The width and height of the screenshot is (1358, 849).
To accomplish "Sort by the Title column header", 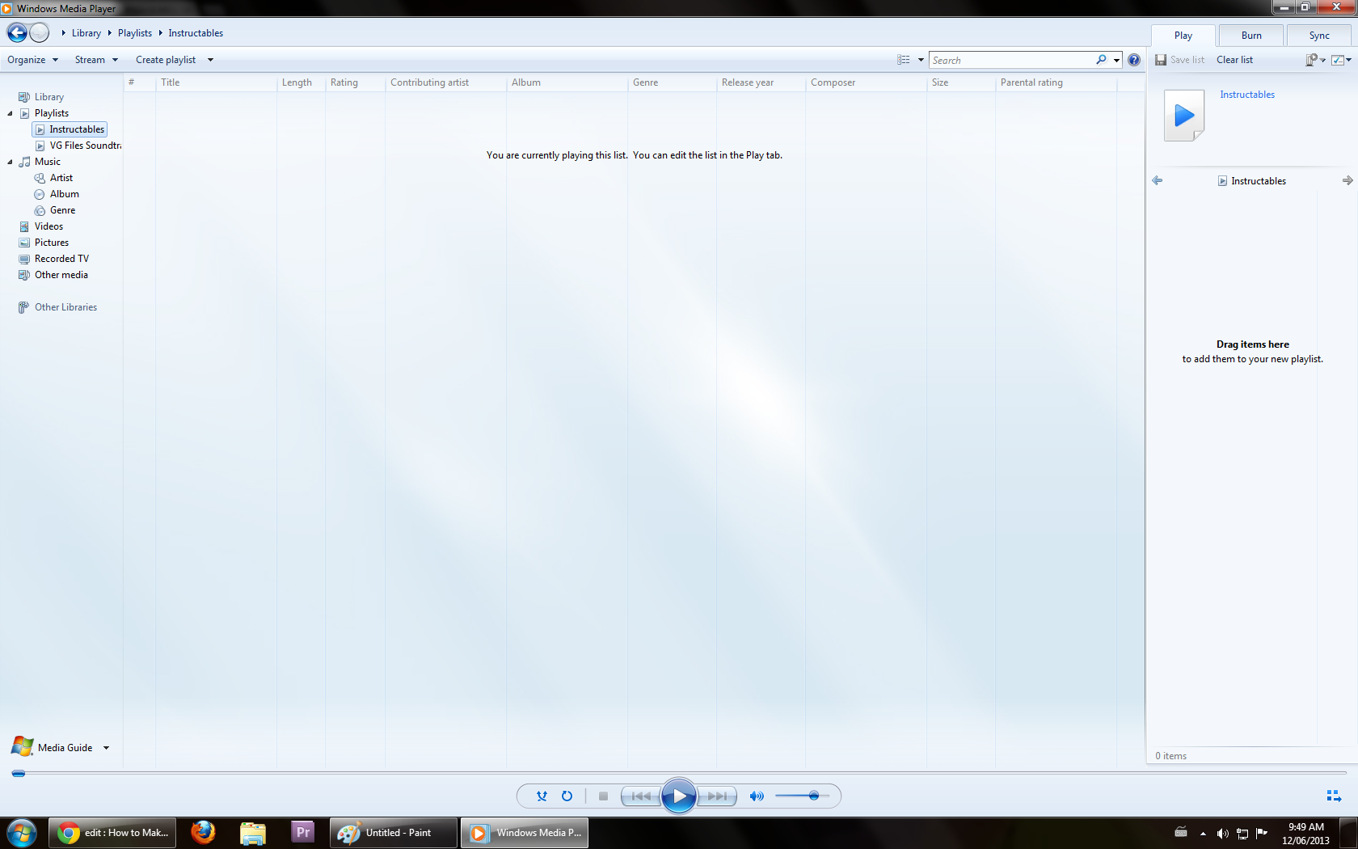I will 216,82.
